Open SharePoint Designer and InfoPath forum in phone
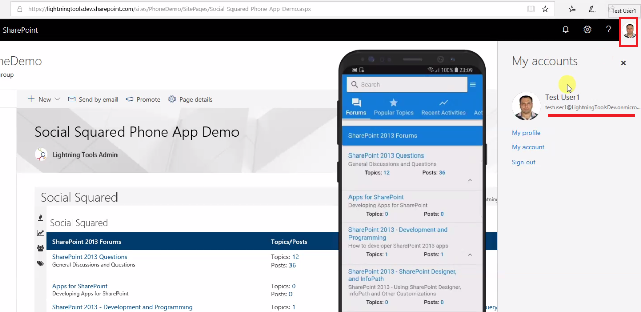This screenshot has height=312, width=641. pos(402,275)
